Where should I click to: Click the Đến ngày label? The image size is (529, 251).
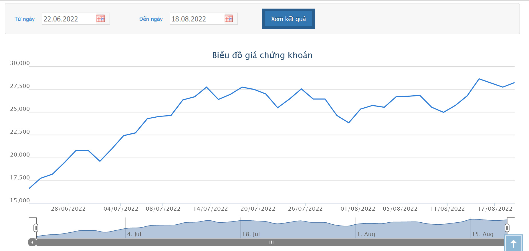click(x=151, y=19)
